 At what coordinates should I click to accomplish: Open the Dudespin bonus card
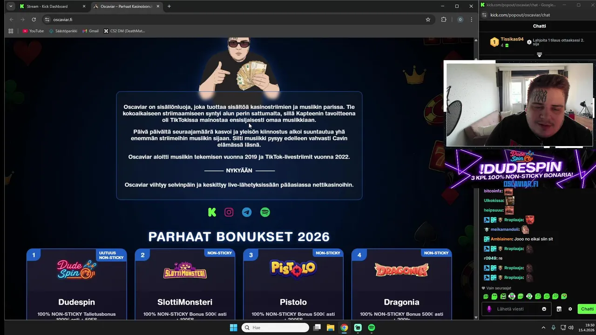(76, 285)
